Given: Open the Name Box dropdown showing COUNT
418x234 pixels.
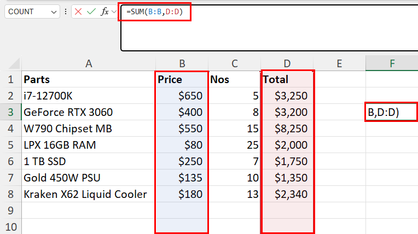Looking at the screenshot, I should [54, 12].
